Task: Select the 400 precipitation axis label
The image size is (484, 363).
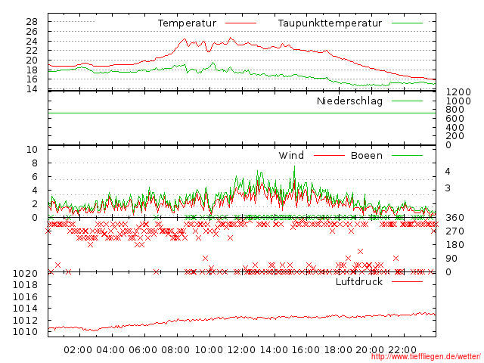Action: pyautogui.click(x=455, y=128)
